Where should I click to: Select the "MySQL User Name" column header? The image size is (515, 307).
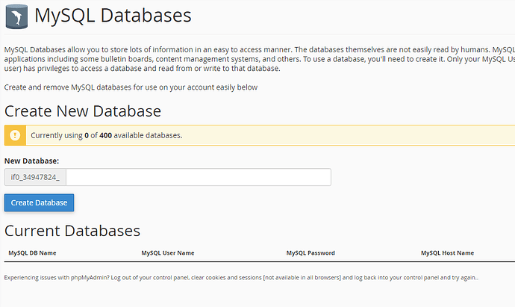(168, 253)
